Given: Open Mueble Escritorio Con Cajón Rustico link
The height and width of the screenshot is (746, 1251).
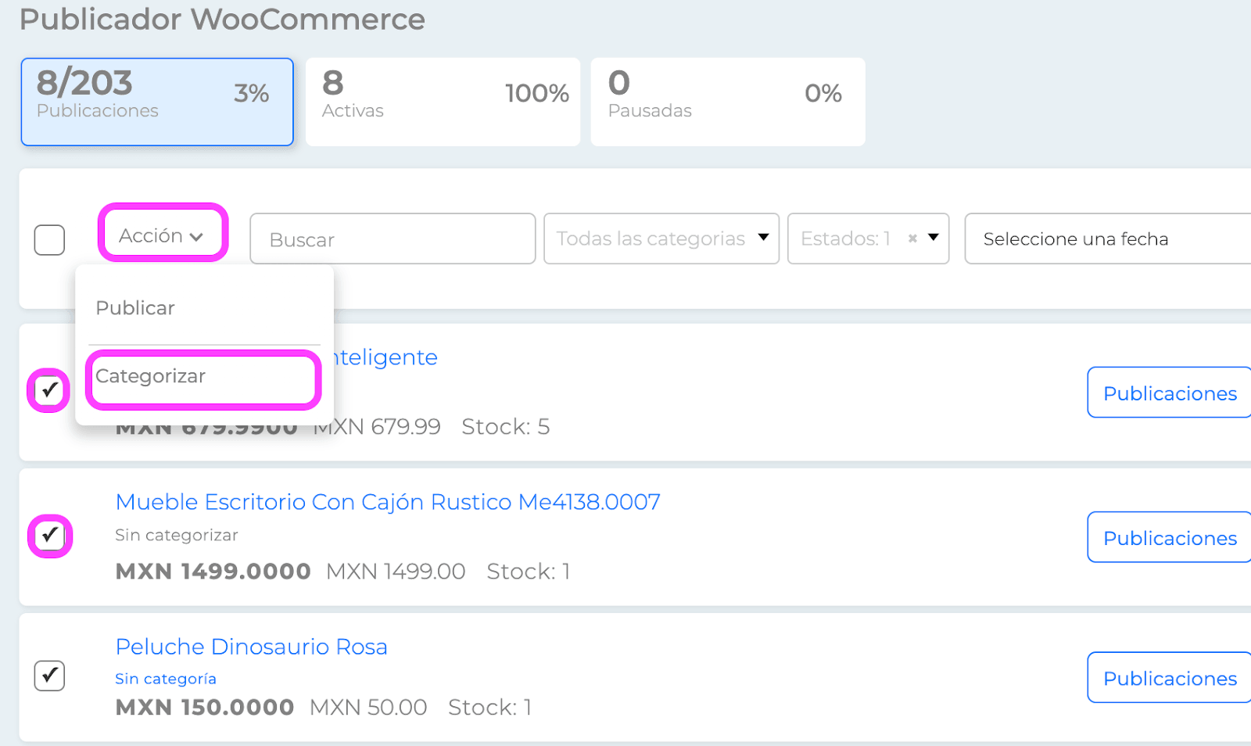Looking at the screenshot, I should pyautogui.click(x=388, y=502).
